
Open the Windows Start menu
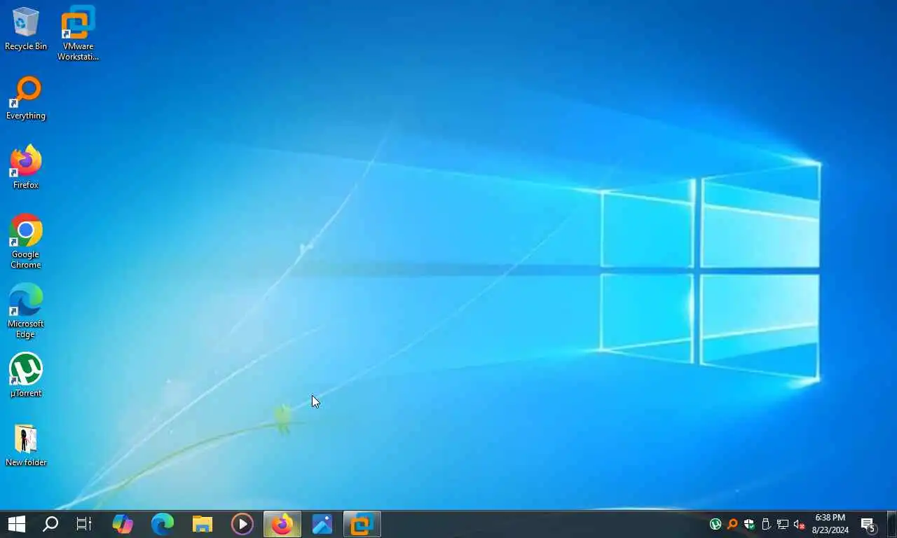coord(17,524)
